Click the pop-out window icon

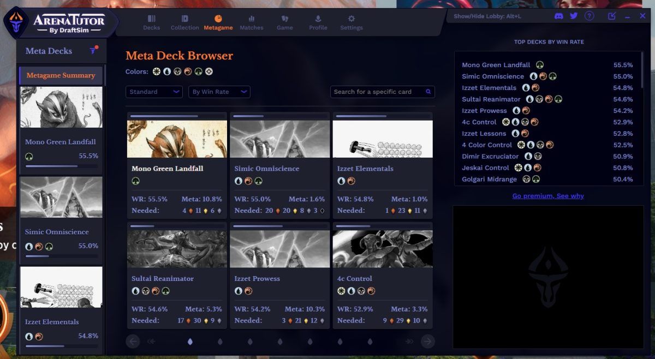[612, 16]
